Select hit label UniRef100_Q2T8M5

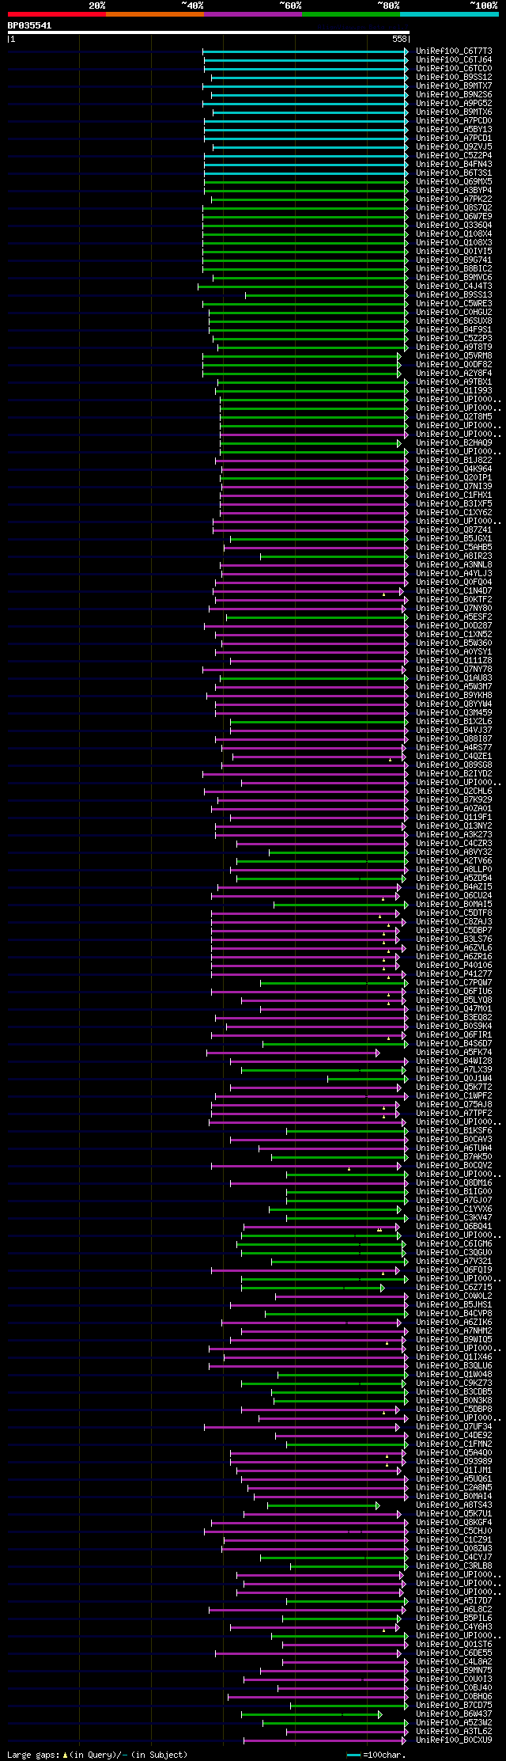(454, 416)
